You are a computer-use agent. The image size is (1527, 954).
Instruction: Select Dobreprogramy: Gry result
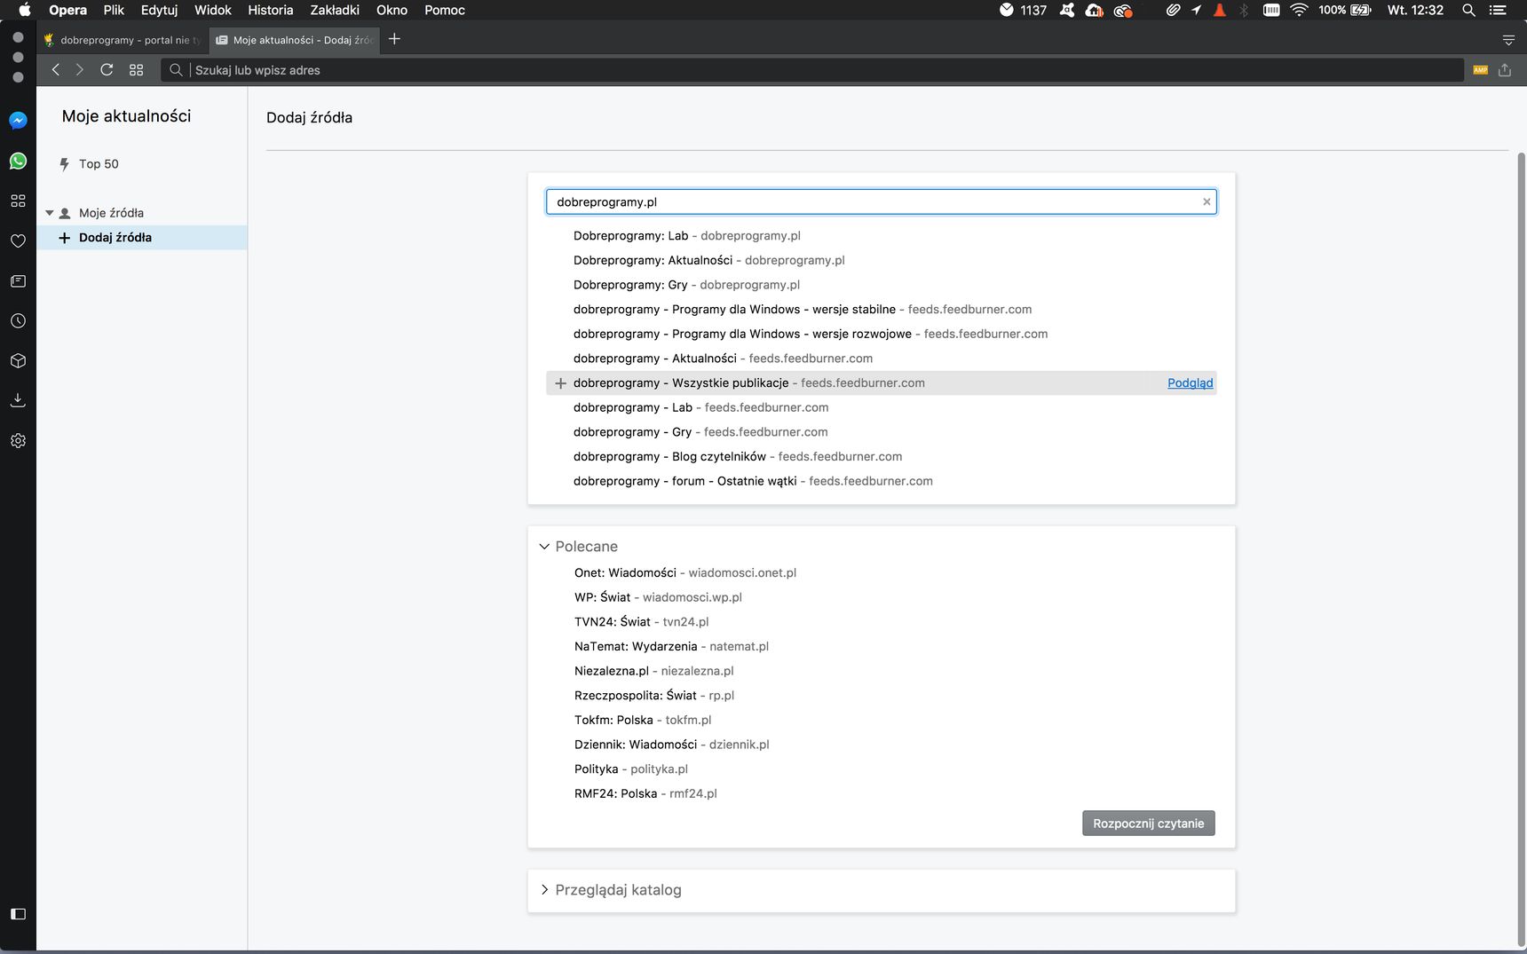click(686, 285)
